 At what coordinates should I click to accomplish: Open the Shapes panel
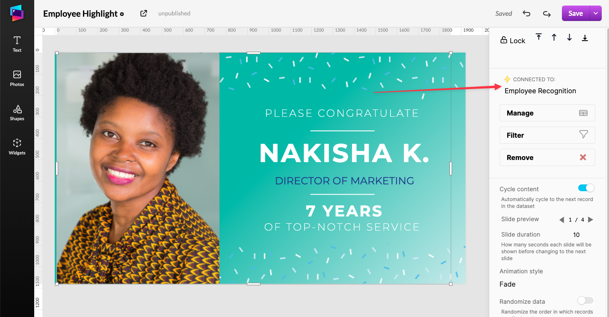tap(17, 113)
